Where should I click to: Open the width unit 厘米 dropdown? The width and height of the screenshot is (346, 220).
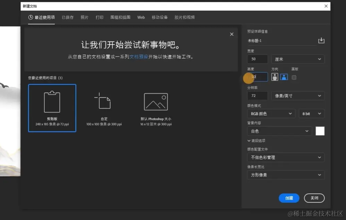coord(298,59)
